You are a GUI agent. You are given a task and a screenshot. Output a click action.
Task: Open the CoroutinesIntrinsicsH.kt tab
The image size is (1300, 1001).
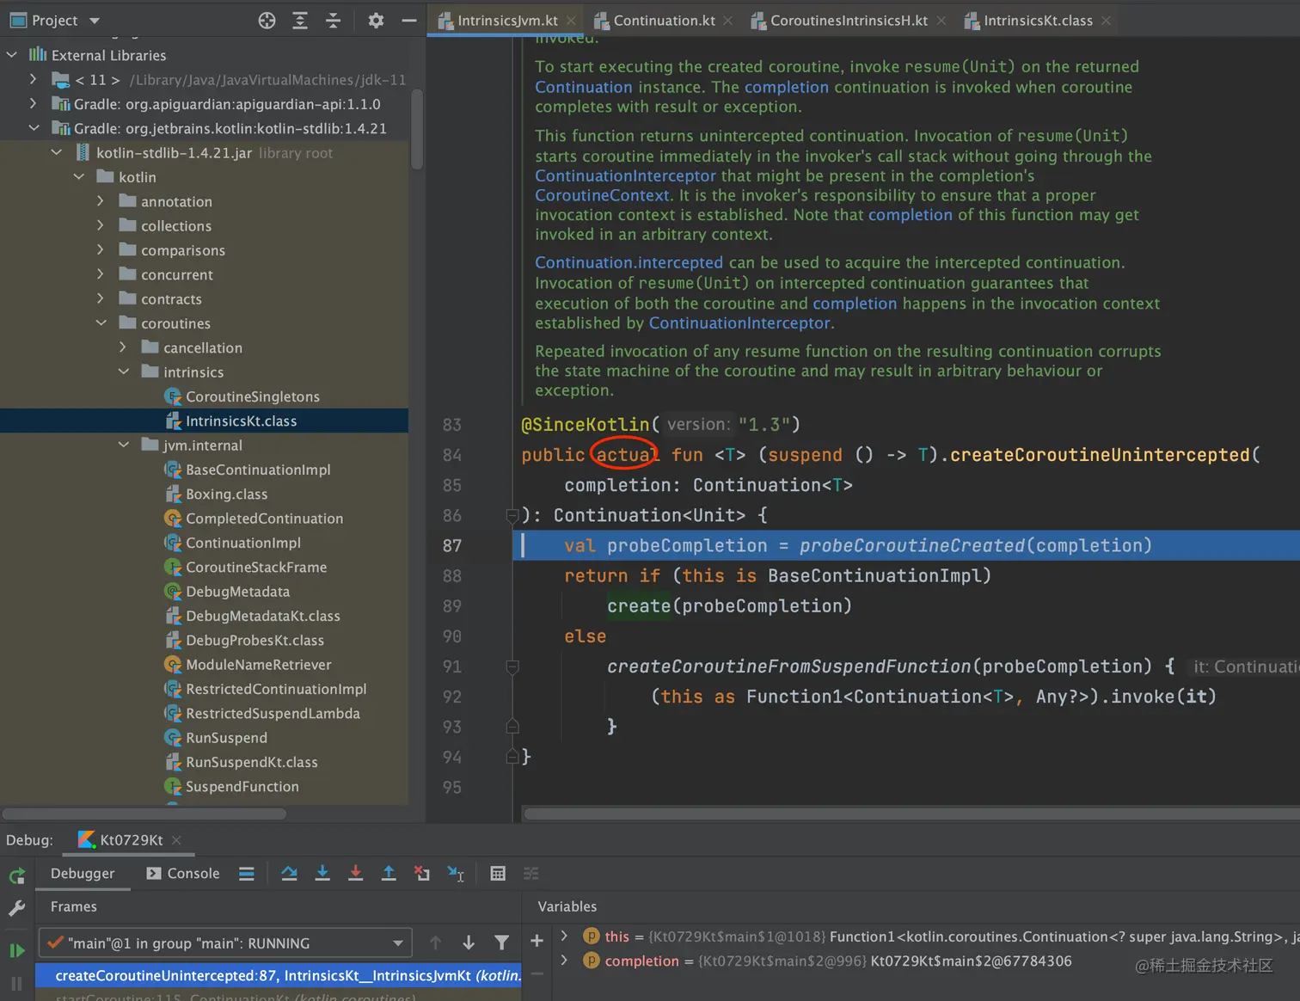pos(848,21)
